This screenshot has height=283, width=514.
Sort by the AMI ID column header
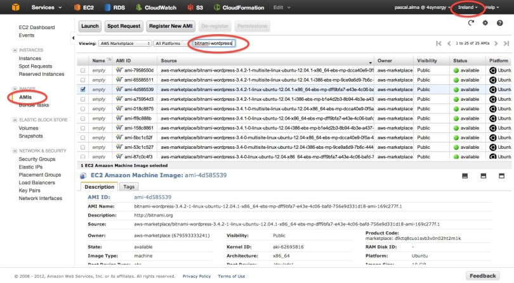[x=135, y=61]
